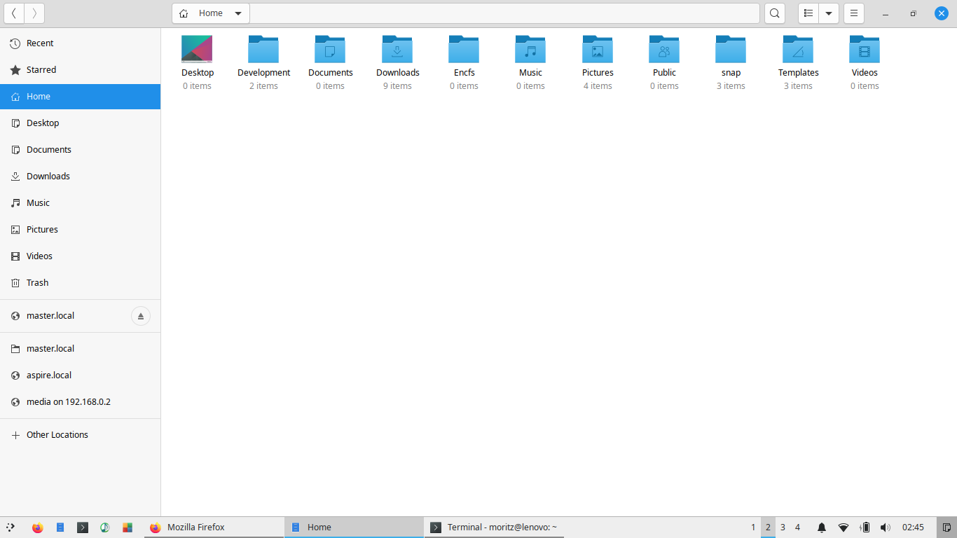Eject the master.local mount
The image size is (957, 538).
(141, 316)
